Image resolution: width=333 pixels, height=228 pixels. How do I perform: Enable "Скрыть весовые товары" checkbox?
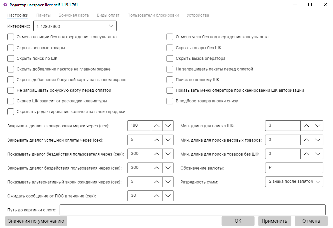point(11,48)
